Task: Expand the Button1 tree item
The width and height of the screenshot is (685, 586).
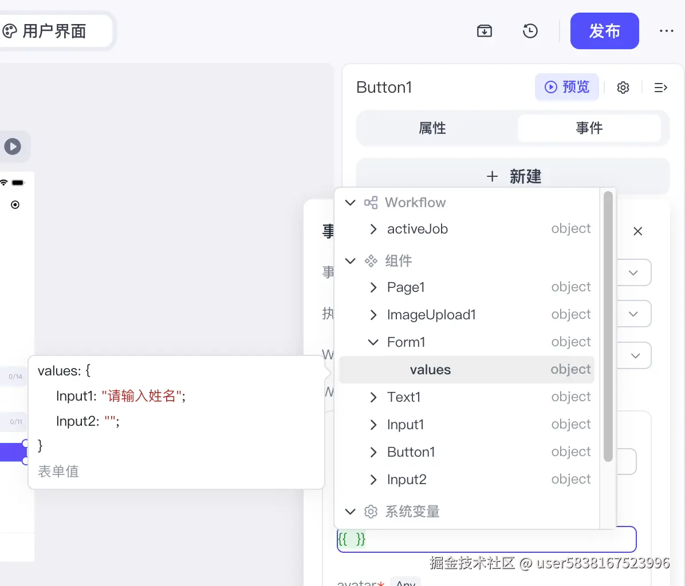Action: (373, 452)
